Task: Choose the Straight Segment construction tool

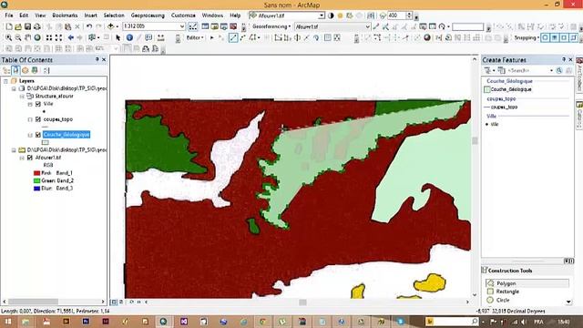Action: point(233,38)
